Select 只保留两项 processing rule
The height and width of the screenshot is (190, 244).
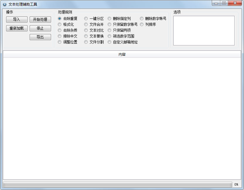(x=119, y=30)
